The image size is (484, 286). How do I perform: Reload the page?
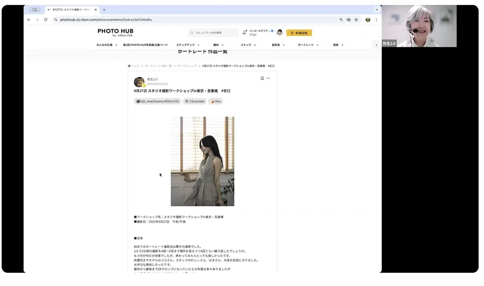45,20
